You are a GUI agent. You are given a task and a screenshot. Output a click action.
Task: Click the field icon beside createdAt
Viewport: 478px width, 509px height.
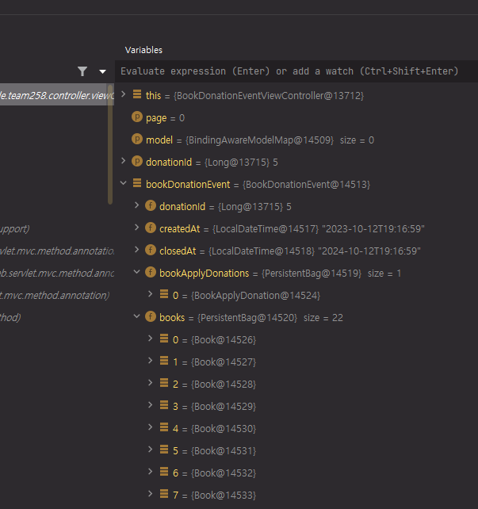(x=151, y=228)
